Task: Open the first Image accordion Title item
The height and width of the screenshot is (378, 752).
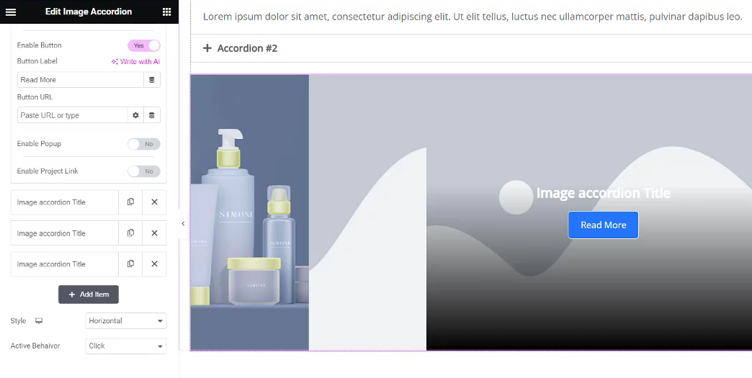Action: [64, 202]
